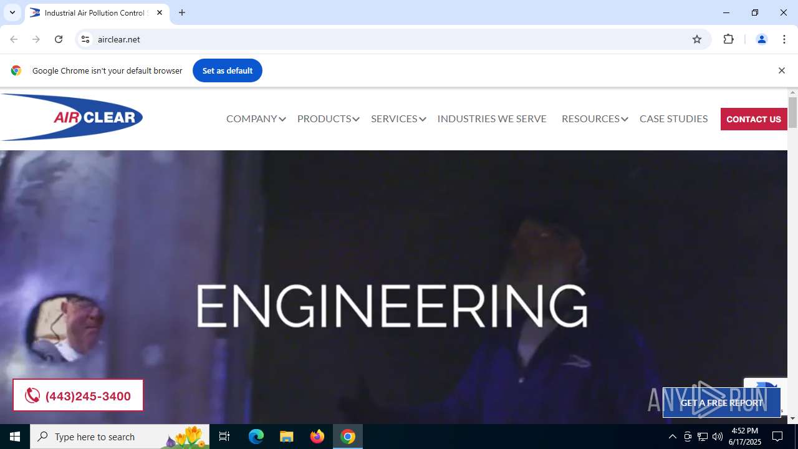
Task: Launch Microsoft Edge from taskbar
Action: click(256, 437)
